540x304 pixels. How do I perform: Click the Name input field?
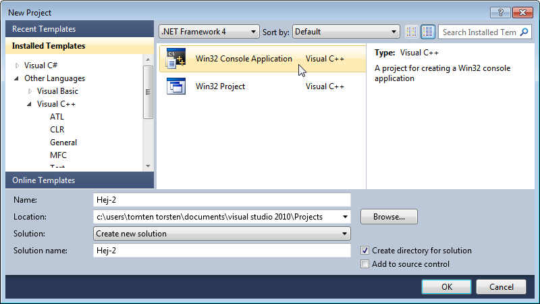click(x=222, y=200)
